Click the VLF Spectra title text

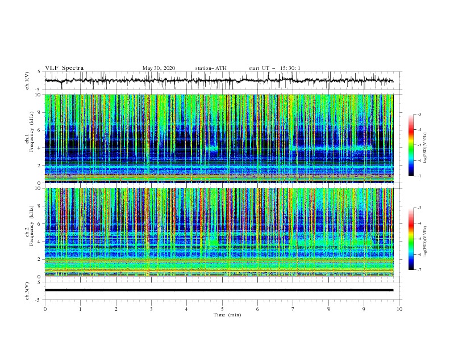[64, 68]
